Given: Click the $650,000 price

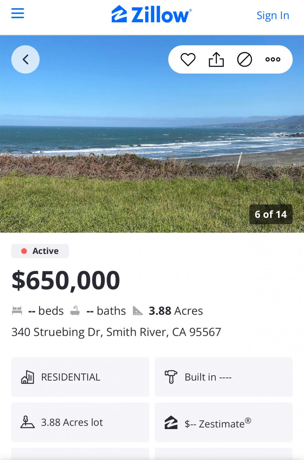Looking at the screenshot, I should point(66,280).
